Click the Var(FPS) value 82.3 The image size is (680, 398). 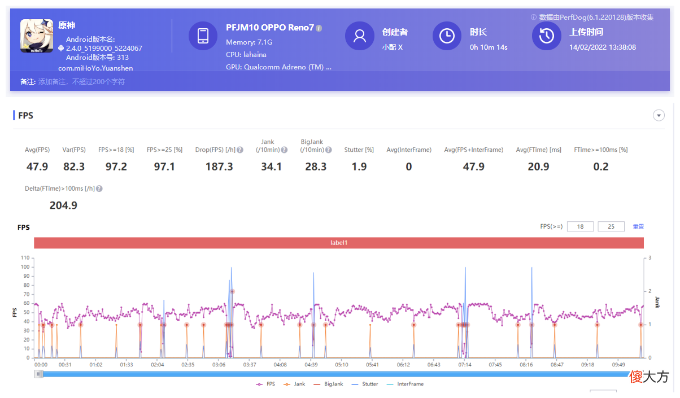click(x=74, y=167)
